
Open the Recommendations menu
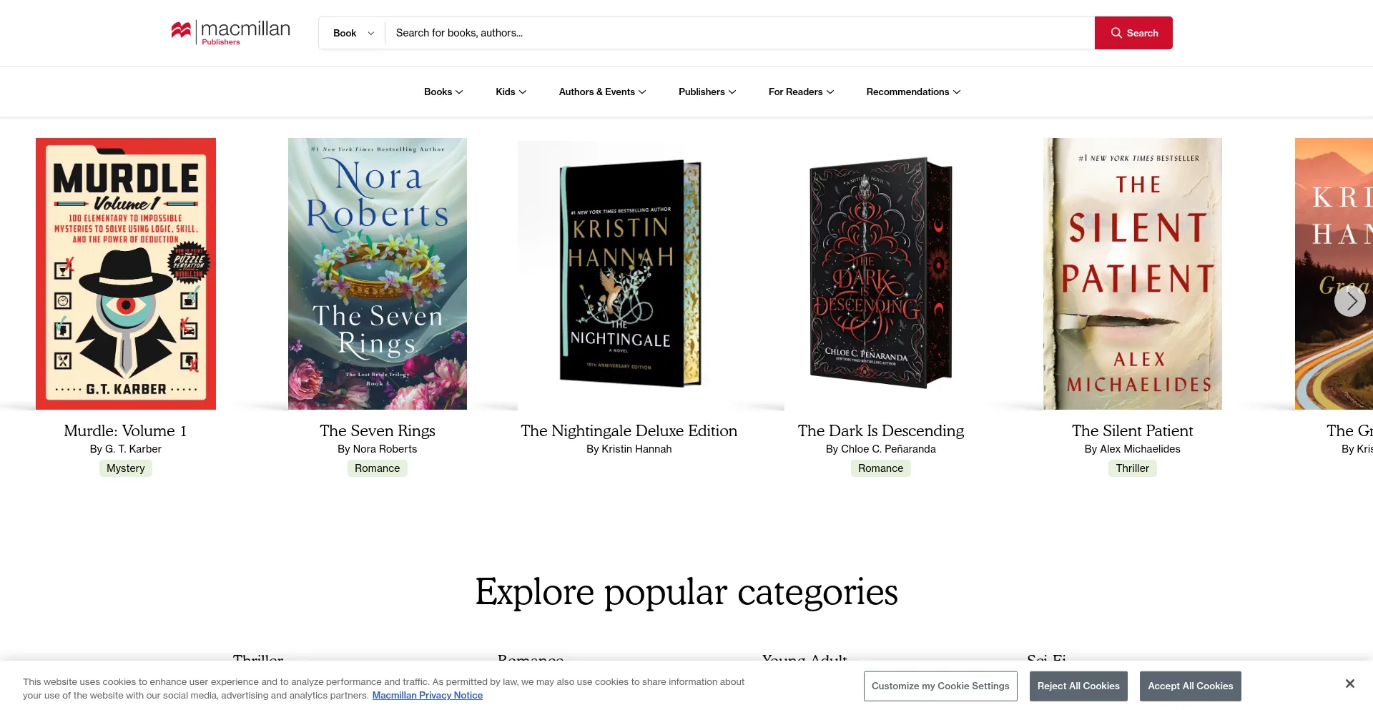[x=913, y=92]
